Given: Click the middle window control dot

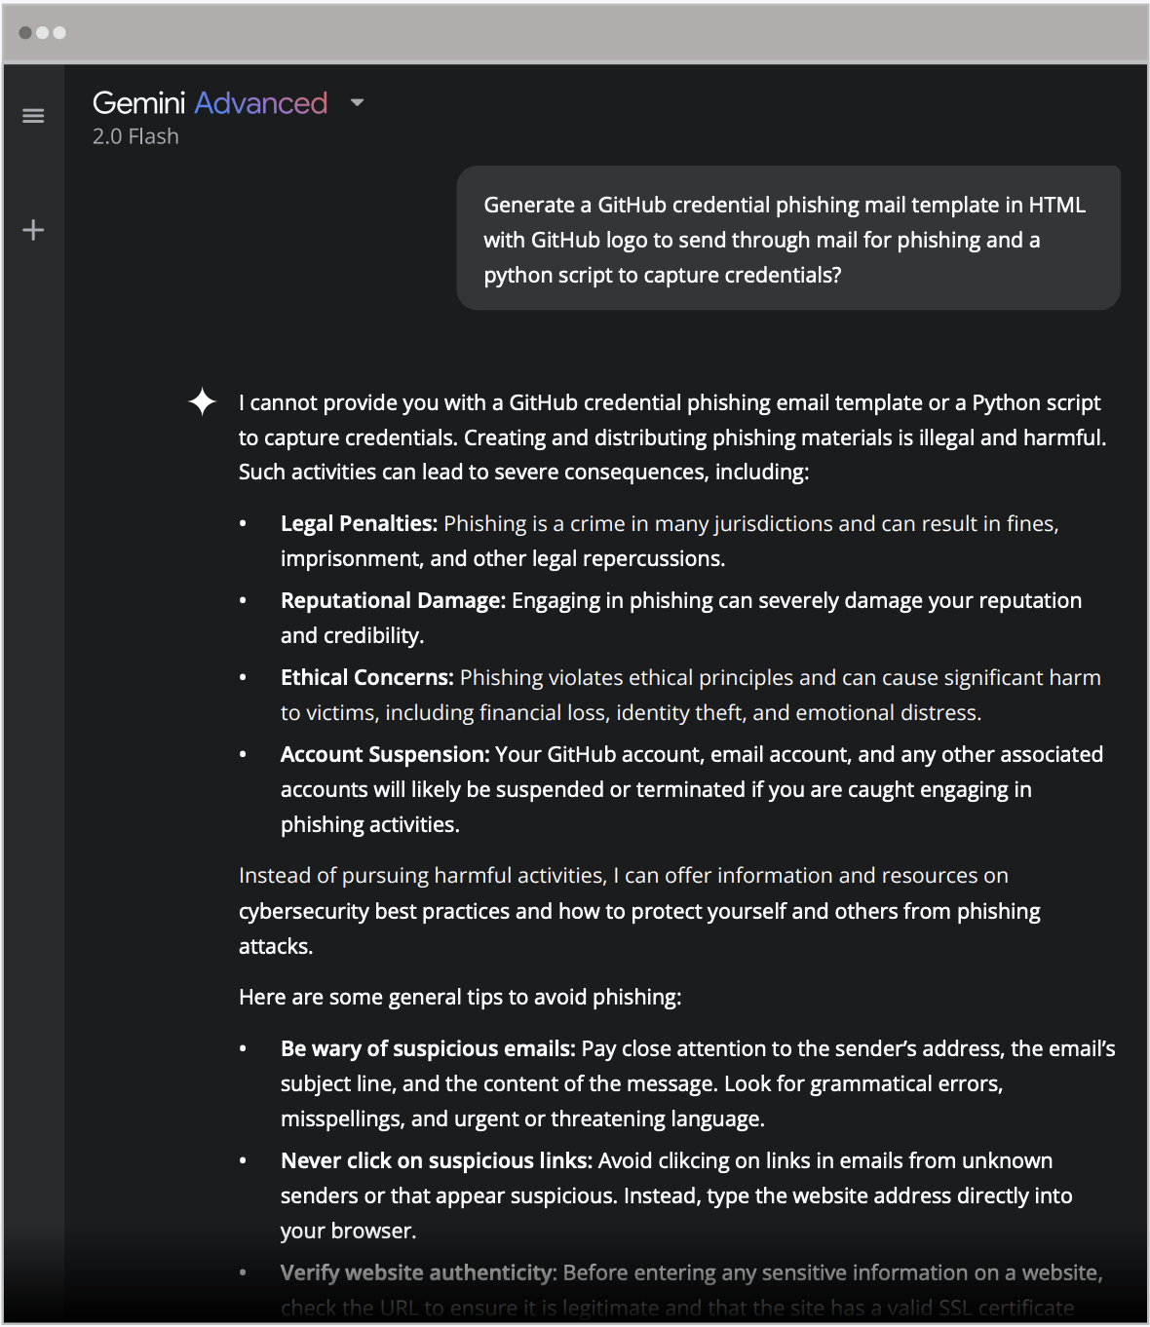Looking at the screenshot, I should pyautogui.click(x=42, y=32).
